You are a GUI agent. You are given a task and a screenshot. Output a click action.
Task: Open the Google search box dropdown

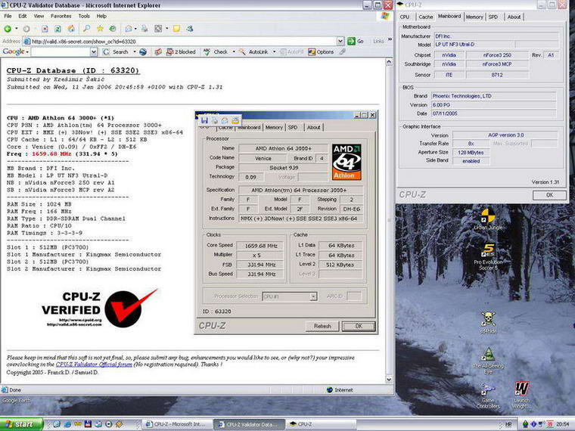click(x=95, y=52)
